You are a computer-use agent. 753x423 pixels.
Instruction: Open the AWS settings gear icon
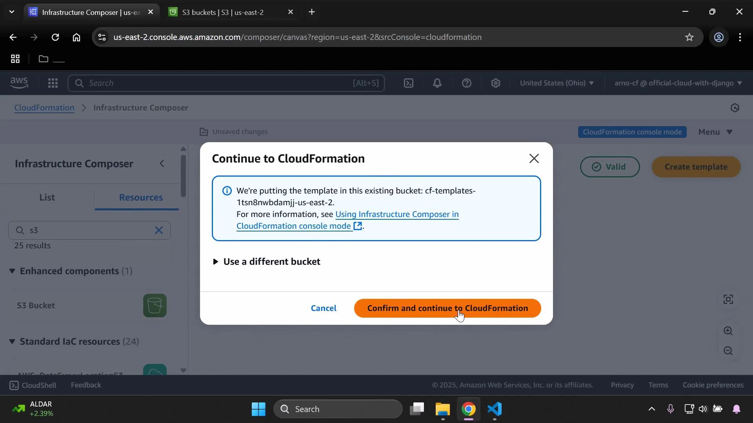tap(496, 83)
